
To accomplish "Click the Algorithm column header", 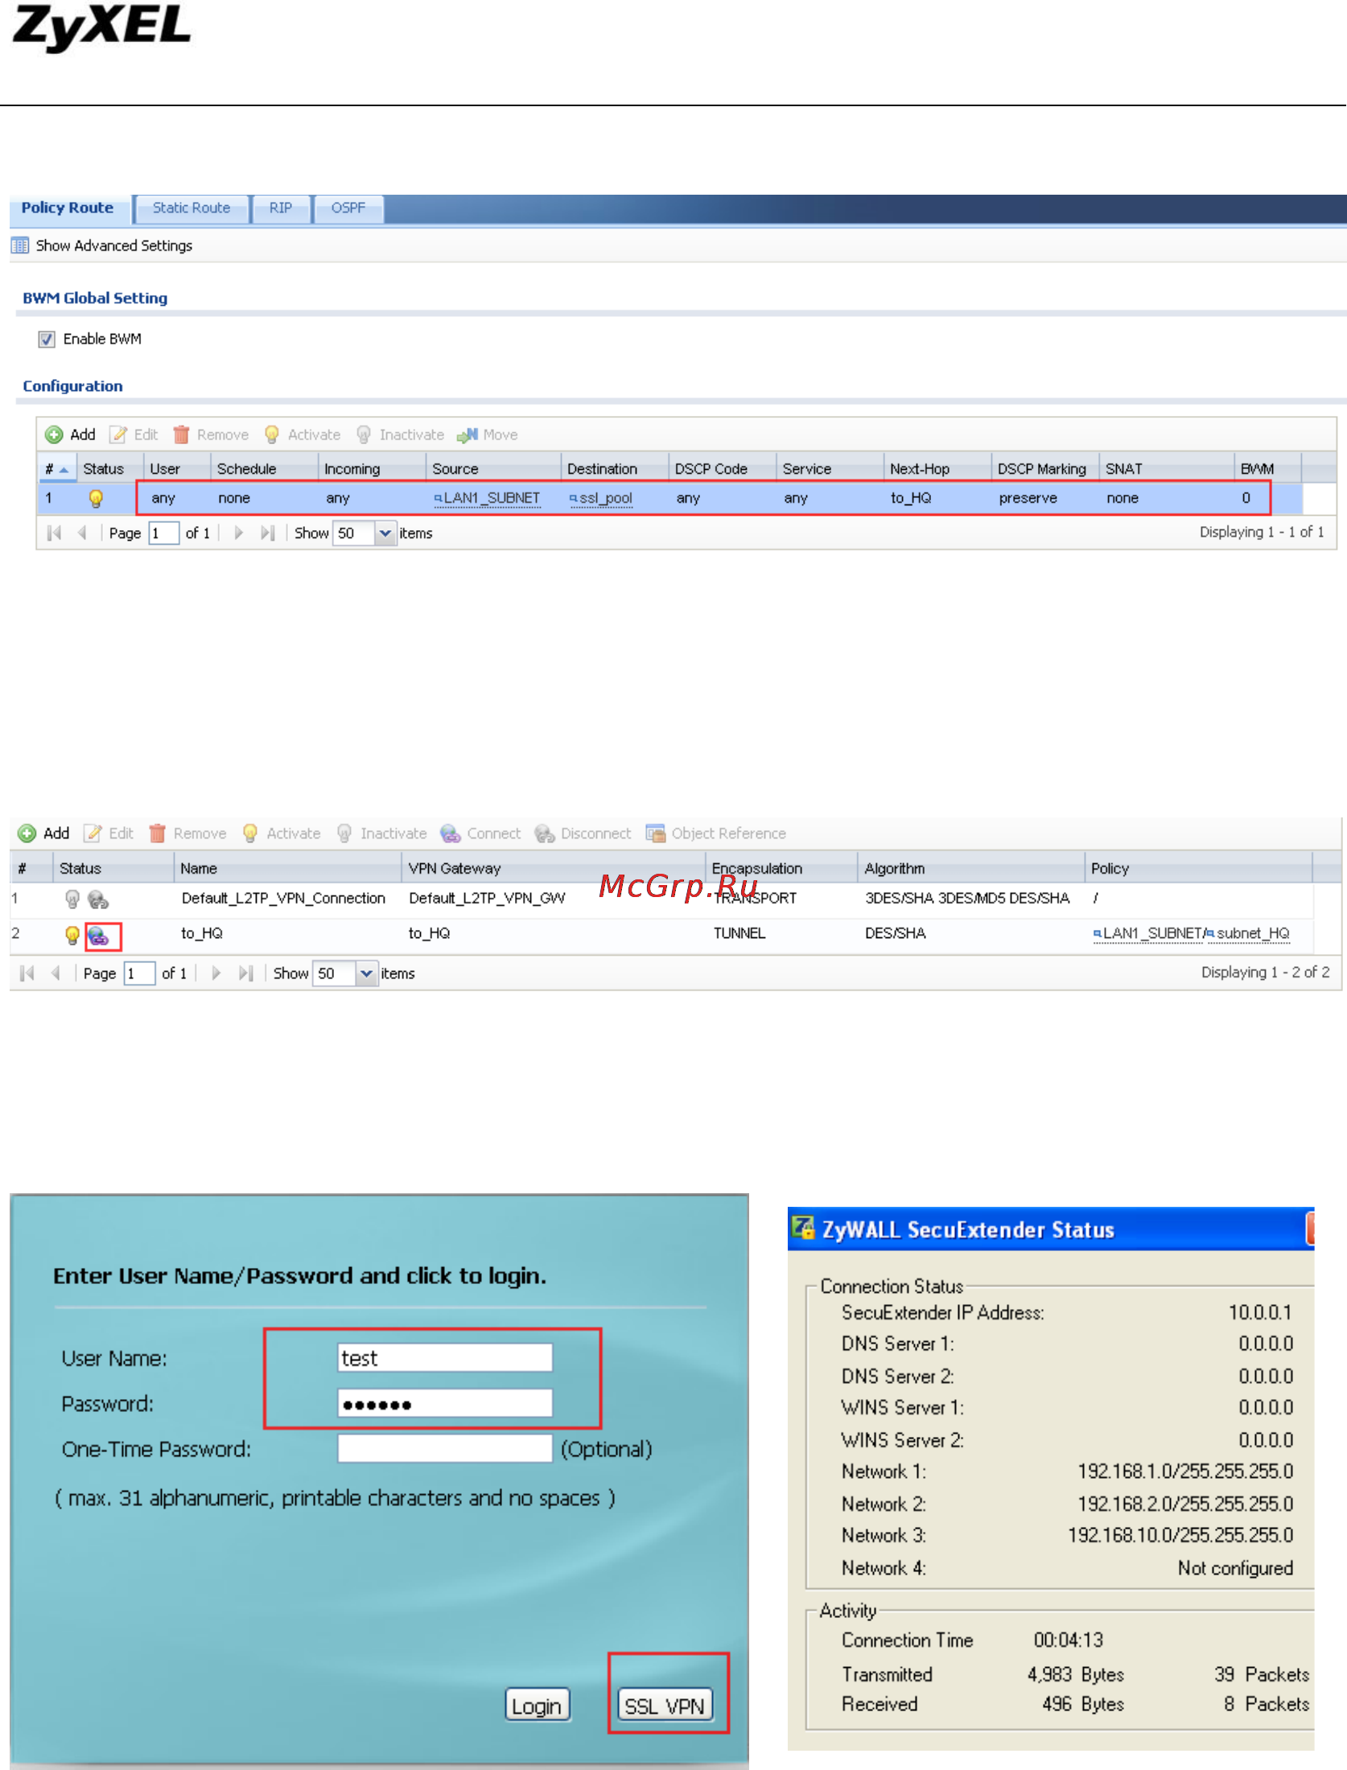I will click(971, 869).
